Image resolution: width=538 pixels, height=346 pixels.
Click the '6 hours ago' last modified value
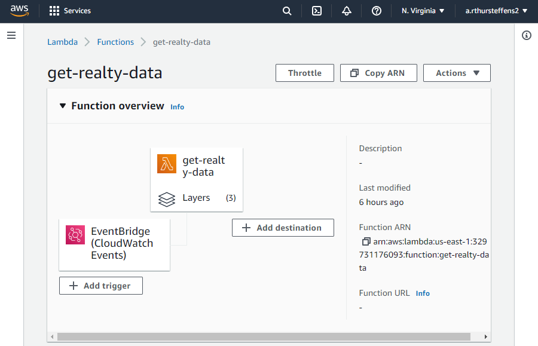coord(381,203)
